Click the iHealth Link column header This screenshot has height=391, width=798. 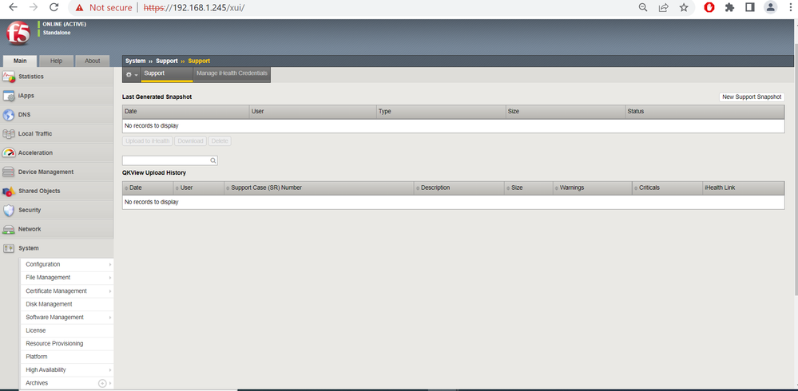click(744, 188)
